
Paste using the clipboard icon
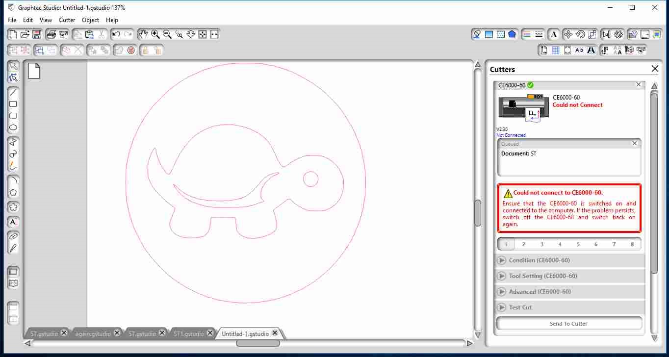coord(89,34)
